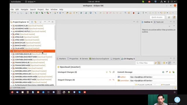The width and height of the screenshot is (187, 105).
Task: Click the Project Explorer vertical scrollbar
Action: tap(55, 33)
